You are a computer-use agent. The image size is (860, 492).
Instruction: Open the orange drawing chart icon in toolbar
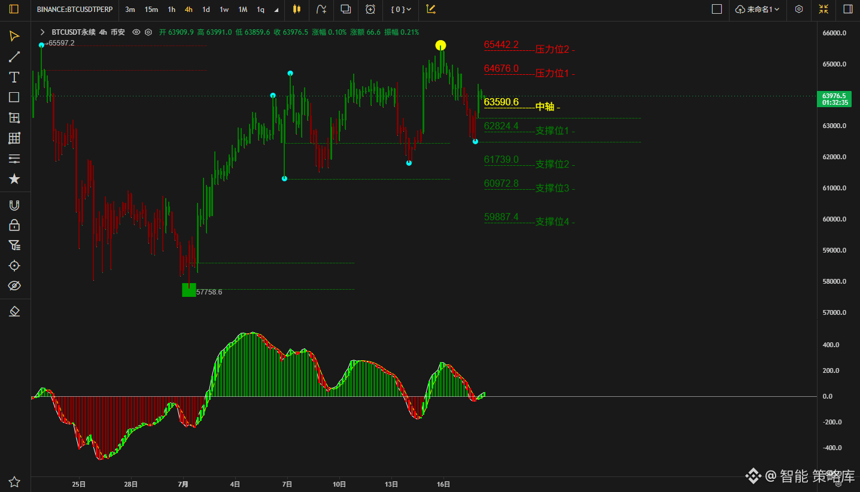pos(431,9)
